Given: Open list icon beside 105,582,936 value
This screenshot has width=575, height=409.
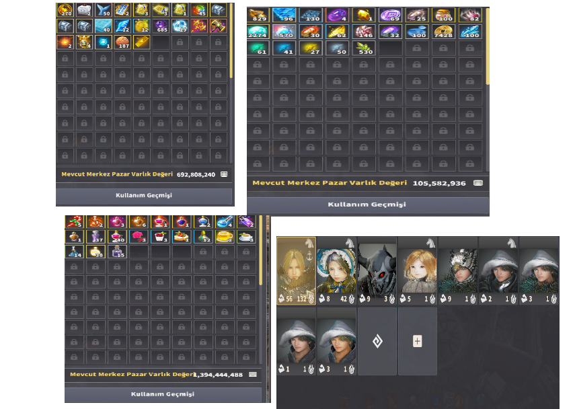Looking at the screenshot, I should coord(478,183).
